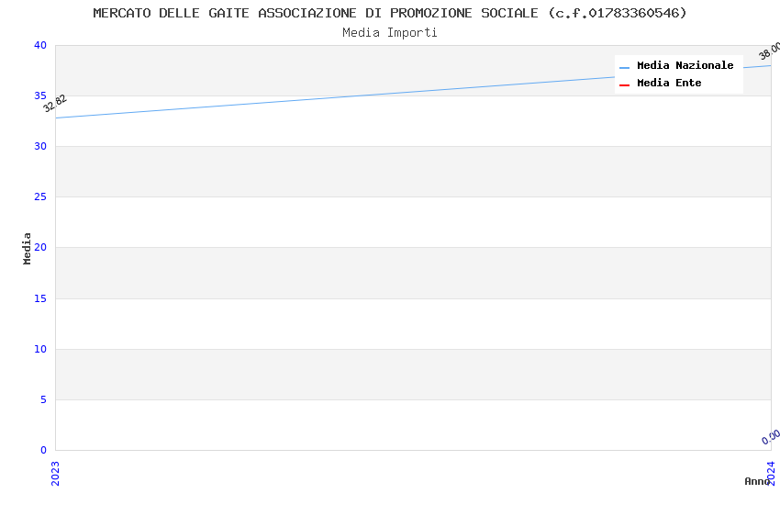Select the blue Media Nazionale legend swatch
The image size is (780, 505).
click(x=625, y=67)
